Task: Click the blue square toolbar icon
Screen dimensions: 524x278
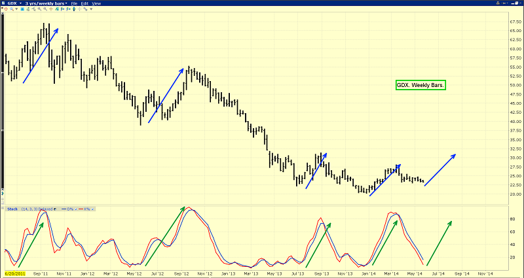Action: [22, 9]
